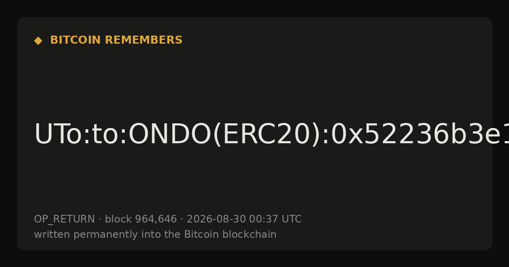Click the UTC timezone label
The width and height of the screenshot is (509, 267).
coord(291,220)
